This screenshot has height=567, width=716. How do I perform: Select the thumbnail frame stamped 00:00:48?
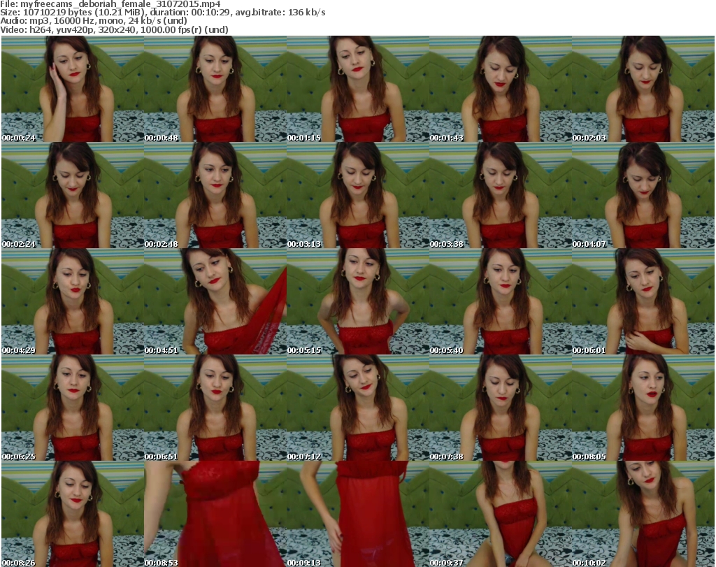[215, 89]
